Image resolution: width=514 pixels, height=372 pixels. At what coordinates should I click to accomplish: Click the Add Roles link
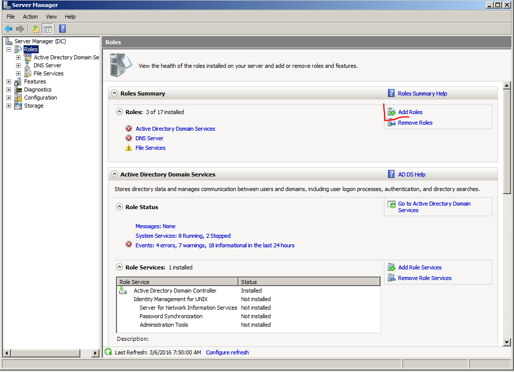(x=410, y=112)
